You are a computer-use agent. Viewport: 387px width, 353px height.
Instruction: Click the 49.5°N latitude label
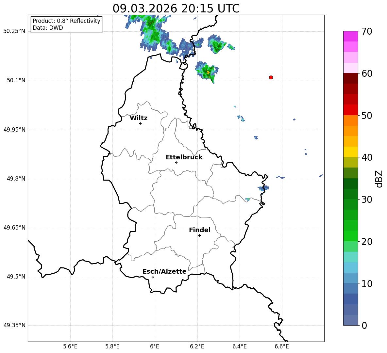coord(16,277)
